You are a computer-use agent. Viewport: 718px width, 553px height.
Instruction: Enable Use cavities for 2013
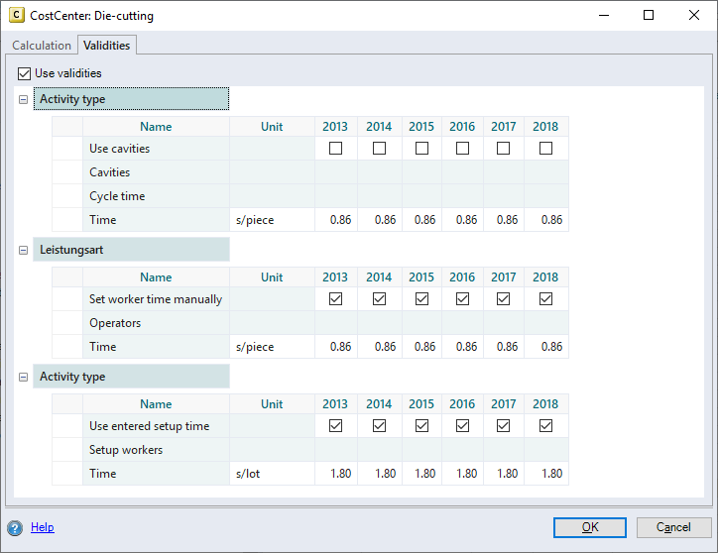coord(335,149)
